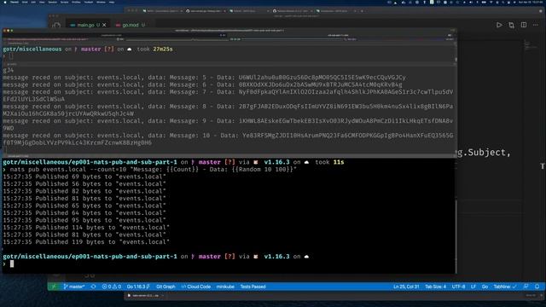Click 'Published 95 bytes' output line
The image size is (546, 307).
[84, 220]
